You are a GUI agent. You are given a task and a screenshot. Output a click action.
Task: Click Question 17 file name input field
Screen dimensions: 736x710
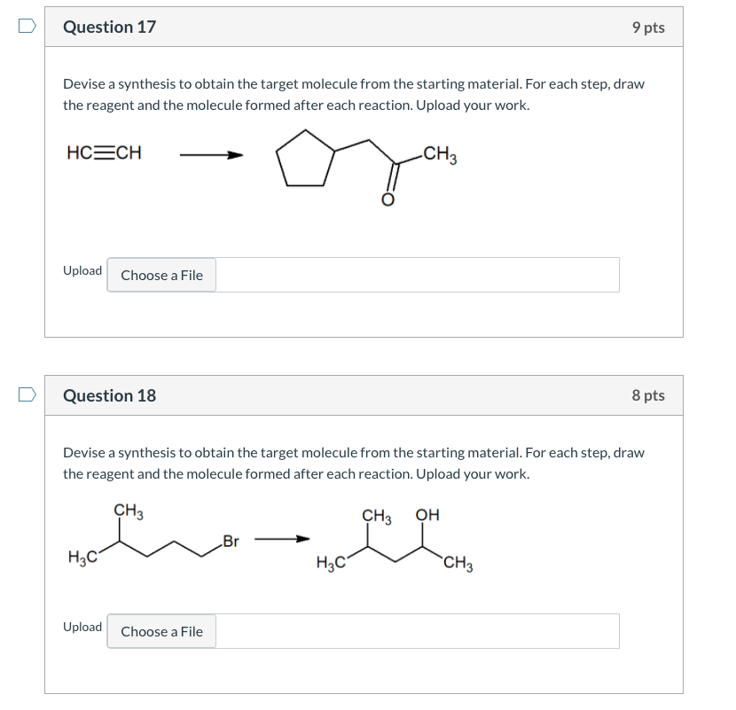pyautogui.click(x=417, y=275)
